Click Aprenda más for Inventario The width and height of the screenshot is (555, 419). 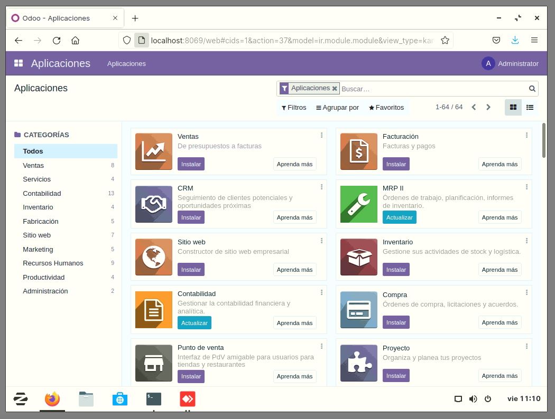tap(499, 270)
